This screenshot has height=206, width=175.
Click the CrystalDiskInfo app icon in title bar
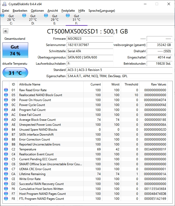[x=4, y=4]
